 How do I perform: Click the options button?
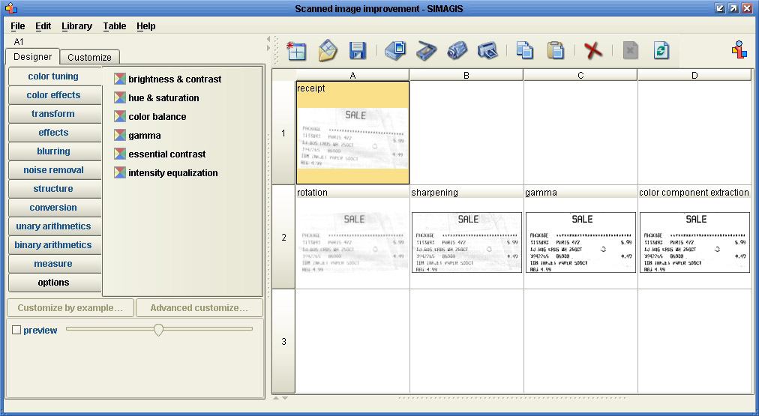click(x=53, y=283)
